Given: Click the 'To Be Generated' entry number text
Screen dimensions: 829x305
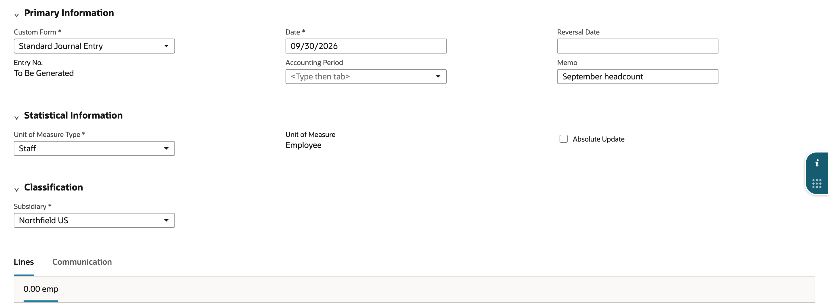Looking at the screenshot, I should (44, 73).
